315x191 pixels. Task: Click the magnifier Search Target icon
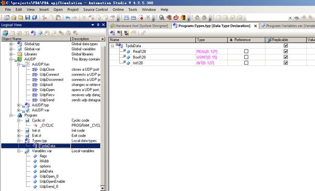coord(162,18)
